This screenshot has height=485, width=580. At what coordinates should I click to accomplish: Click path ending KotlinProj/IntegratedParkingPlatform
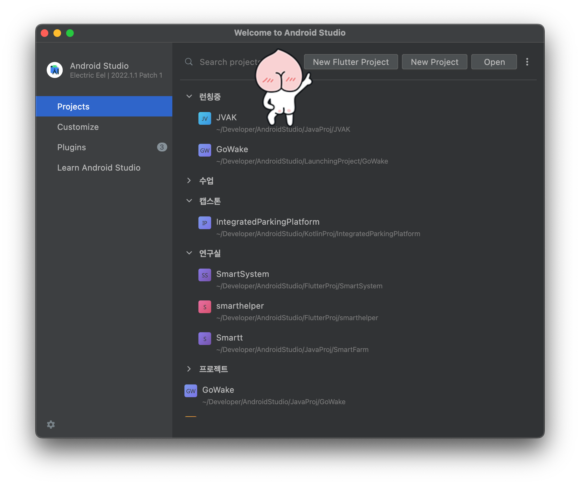click(318, 234)
